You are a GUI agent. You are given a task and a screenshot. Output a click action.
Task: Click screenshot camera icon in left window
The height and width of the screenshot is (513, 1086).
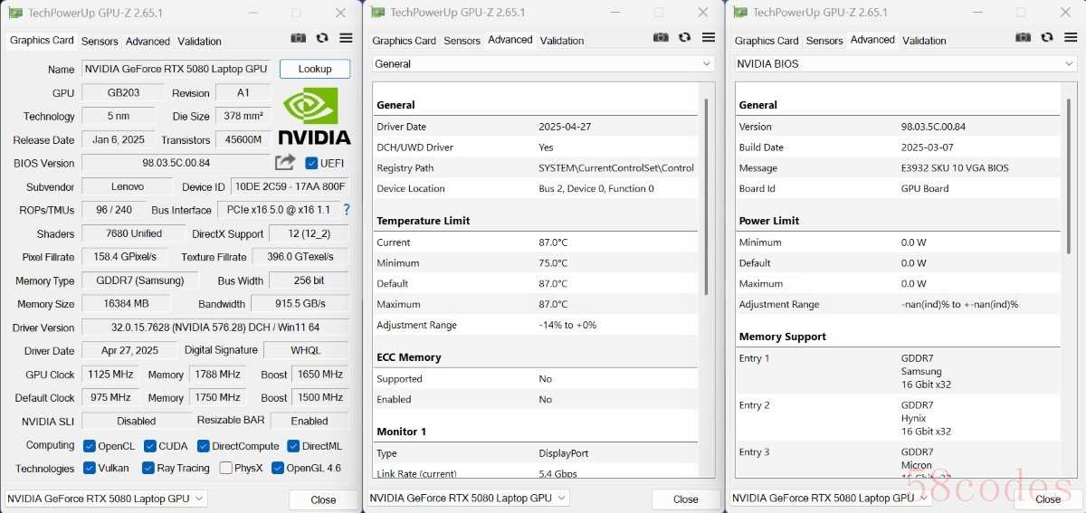298,38
